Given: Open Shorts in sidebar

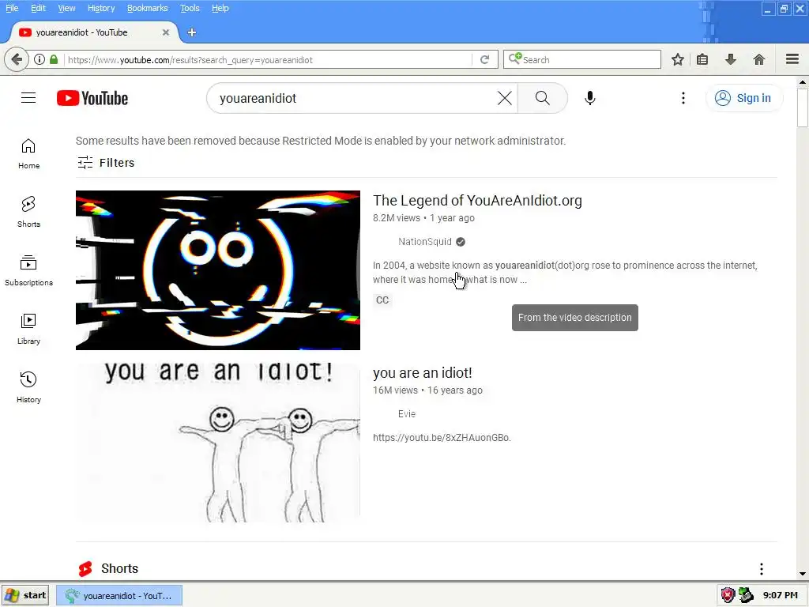Looking at the screenshot, I should [28, 212].
